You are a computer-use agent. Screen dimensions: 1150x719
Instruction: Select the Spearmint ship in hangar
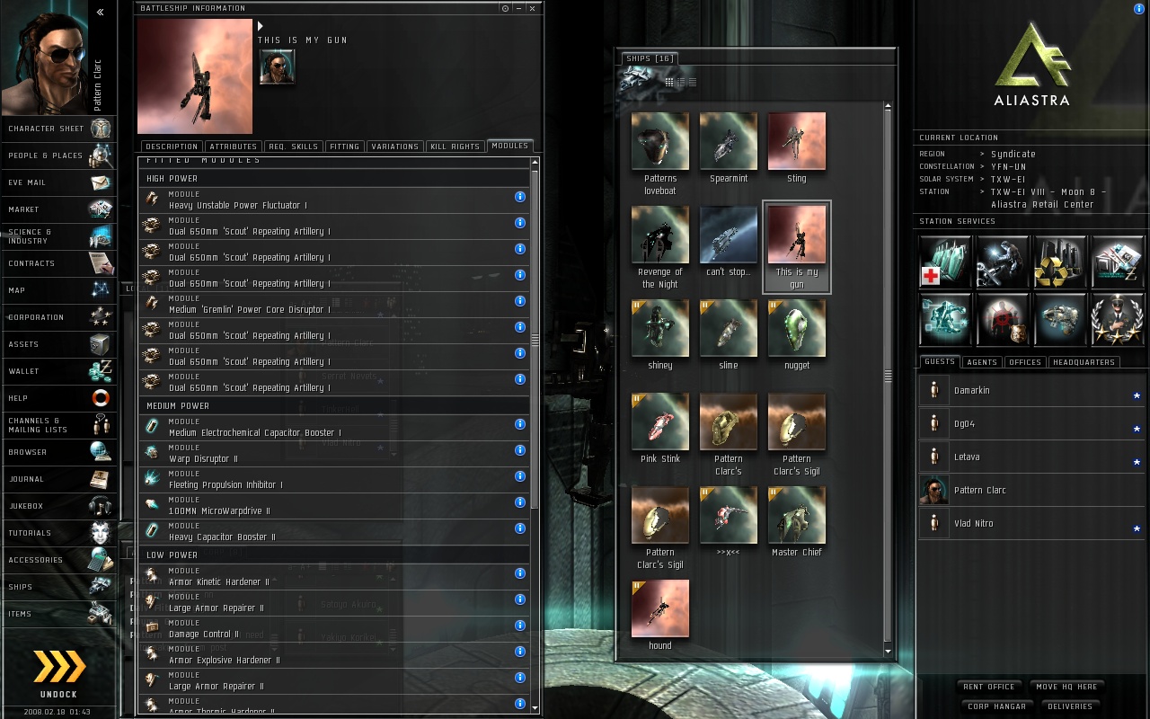coord(729,148)
